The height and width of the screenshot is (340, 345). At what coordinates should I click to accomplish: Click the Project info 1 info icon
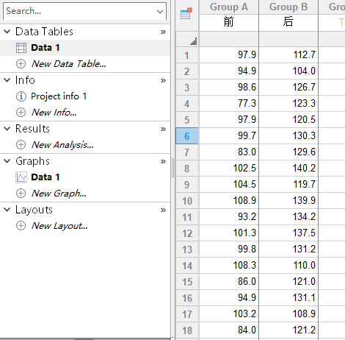point(21,96)
